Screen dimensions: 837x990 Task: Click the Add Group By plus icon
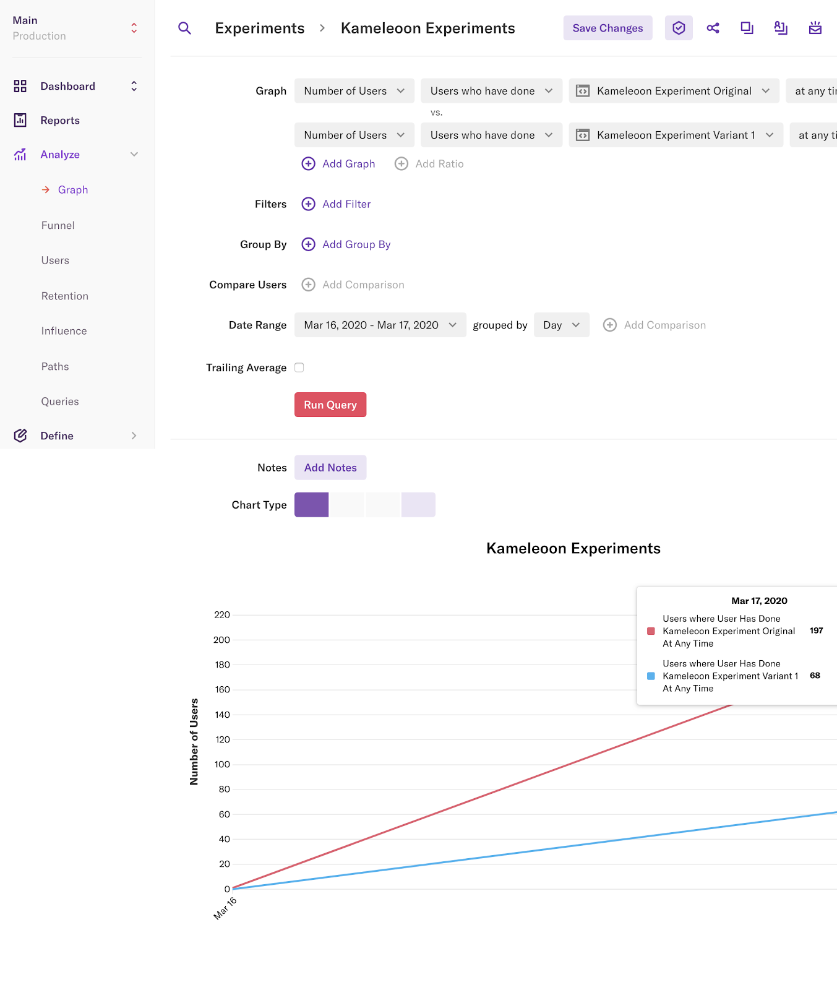click(x=308, y=244)
